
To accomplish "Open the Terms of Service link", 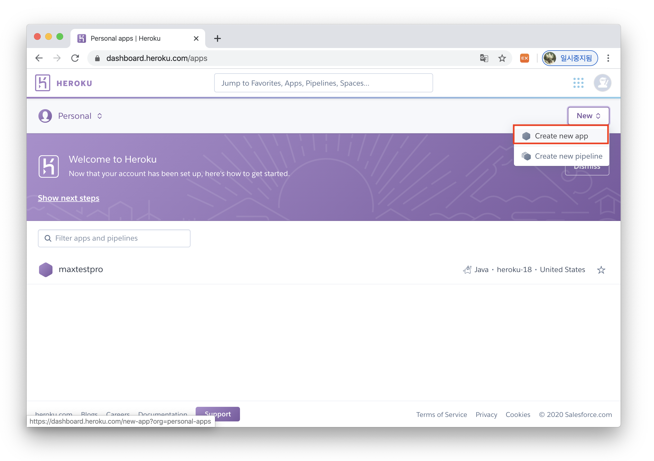I will (441, 415).
